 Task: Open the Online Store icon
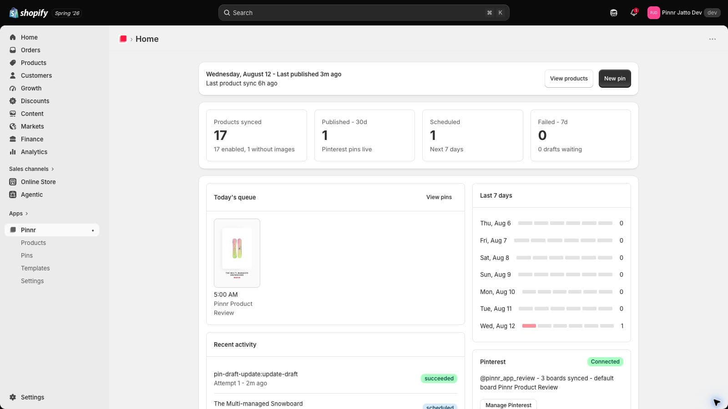point(13,182)
